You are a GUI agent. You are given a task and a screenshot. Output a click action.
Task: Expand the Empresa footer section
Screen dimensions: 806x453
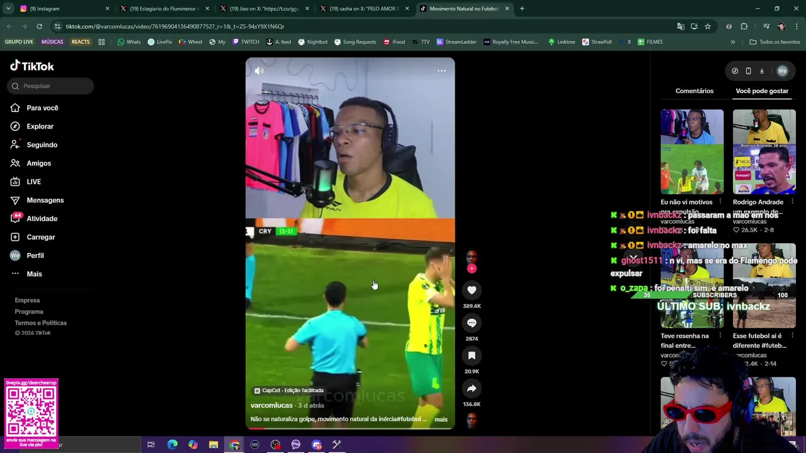[27, 300]
